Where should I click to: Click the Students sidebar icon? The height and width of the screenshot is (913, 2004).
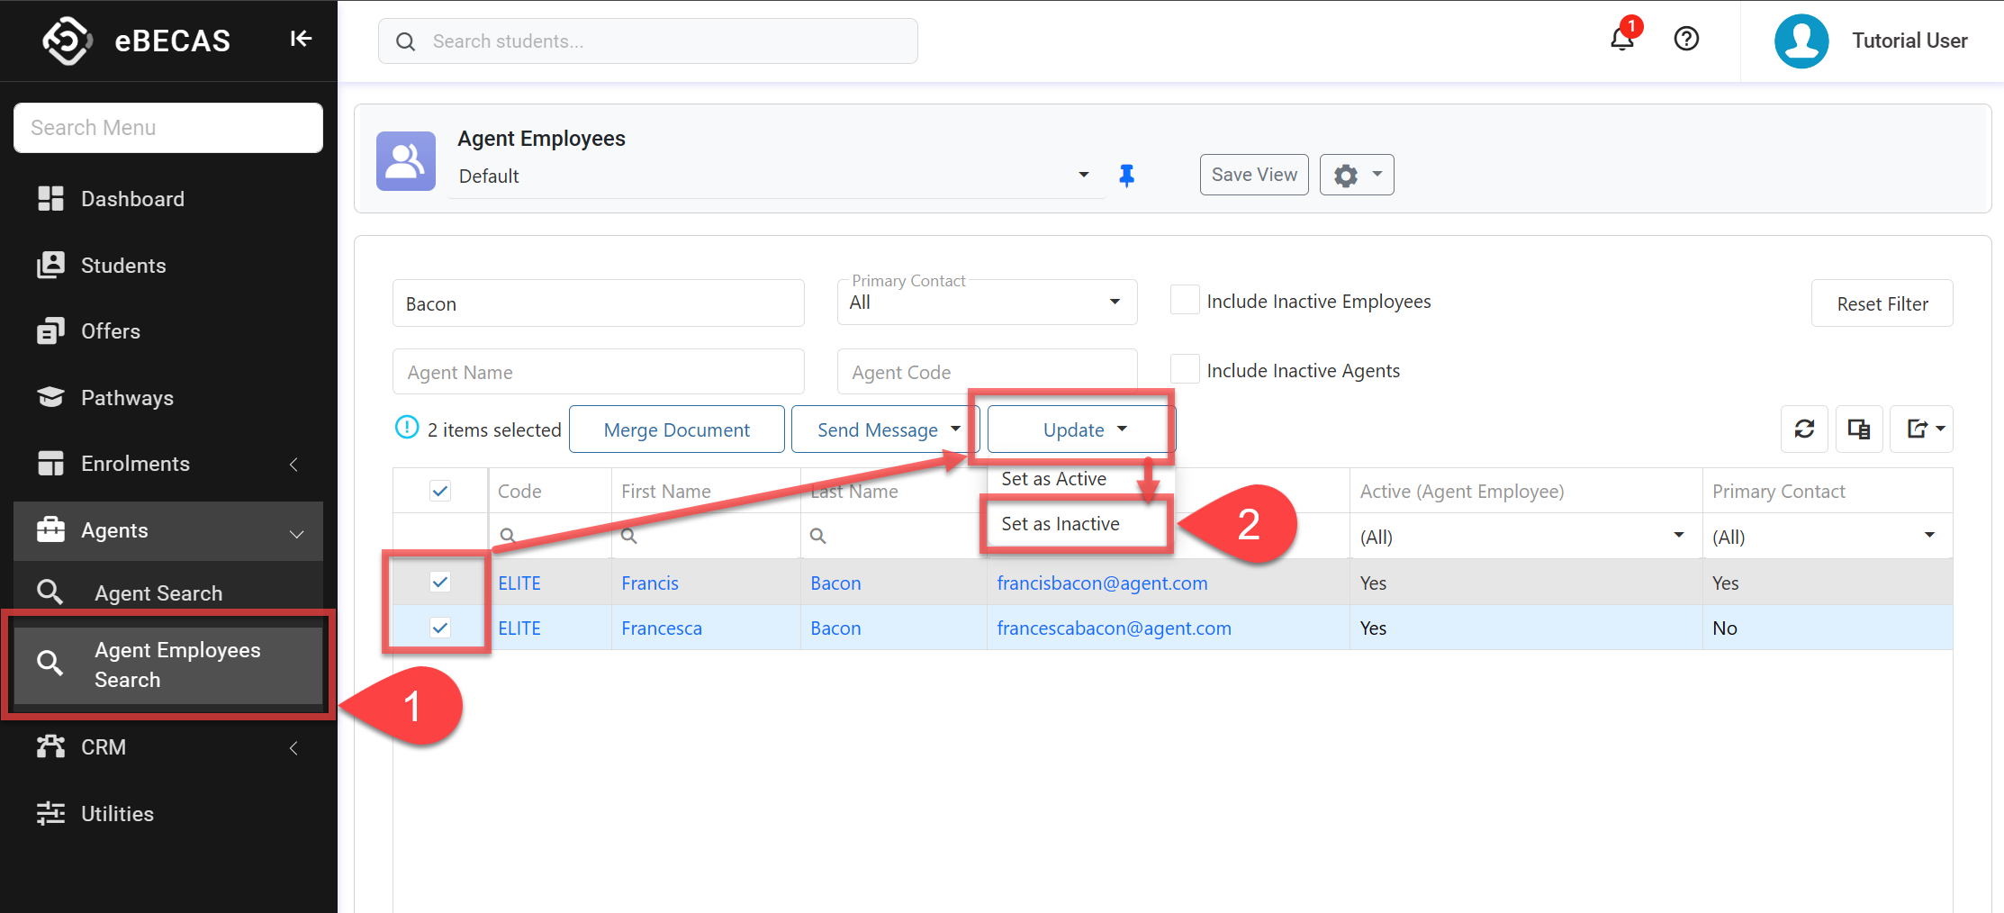coord(50,265)
